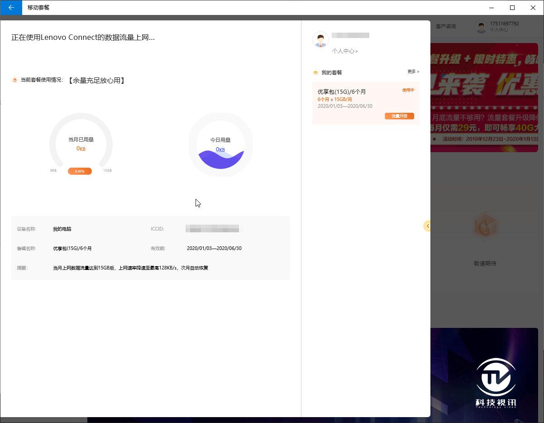Click the user avatar in the profile card
The height and width of the screenshot is (423, 544).
click(x=321, y=40)
